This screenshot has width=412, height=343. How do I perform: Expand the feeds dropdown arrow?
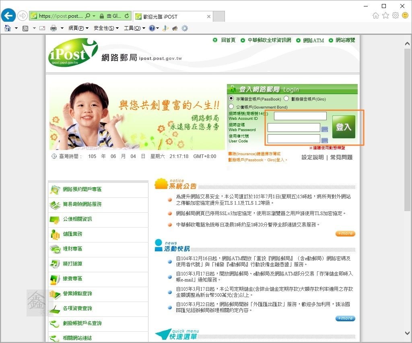click(34, 28)
